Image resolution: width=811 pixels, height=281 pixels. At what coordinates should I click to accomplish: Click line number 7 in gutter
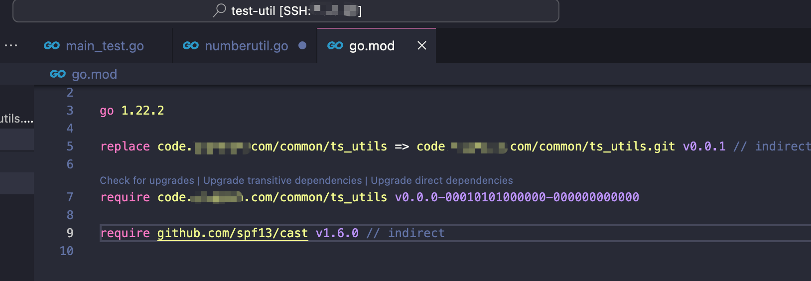click(x=70, y=197)
